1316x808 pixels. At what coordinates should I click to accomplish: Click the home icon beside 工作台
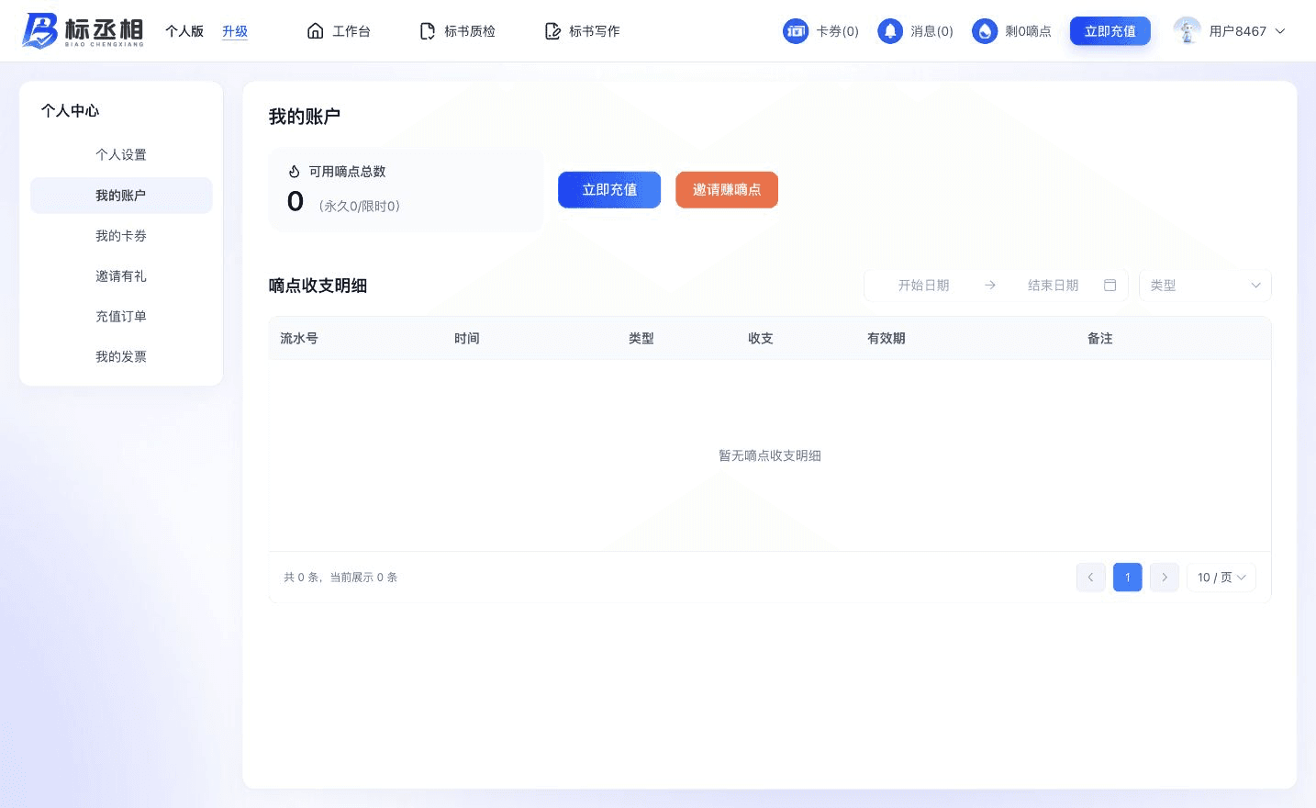(x=315, y=31)
